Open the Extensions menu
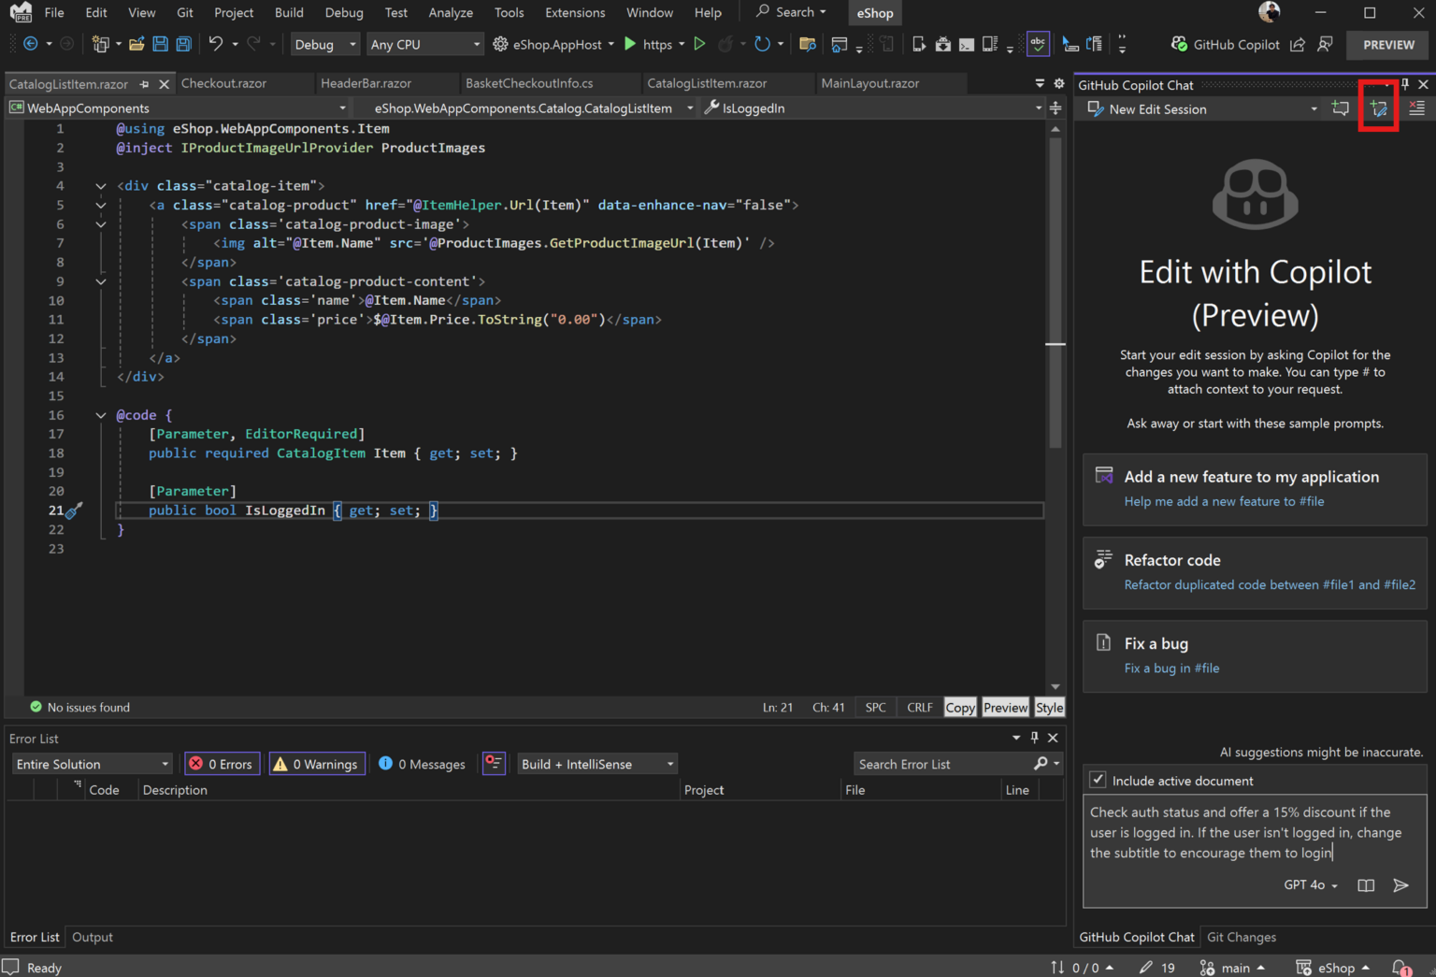The image size is (1436, 977). pos(575,12)
